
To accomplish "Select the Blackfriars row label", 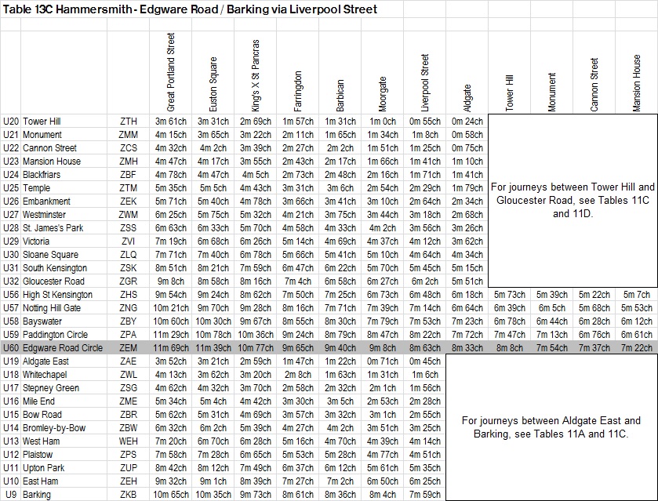I will (x=42, y=175).
